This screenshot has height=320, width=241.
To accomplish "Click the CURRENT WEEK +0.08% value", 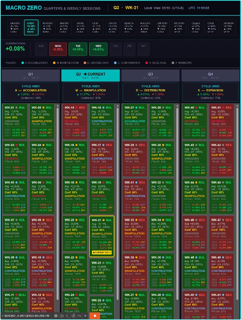I will pyautogui.click(x=15, y=49).
